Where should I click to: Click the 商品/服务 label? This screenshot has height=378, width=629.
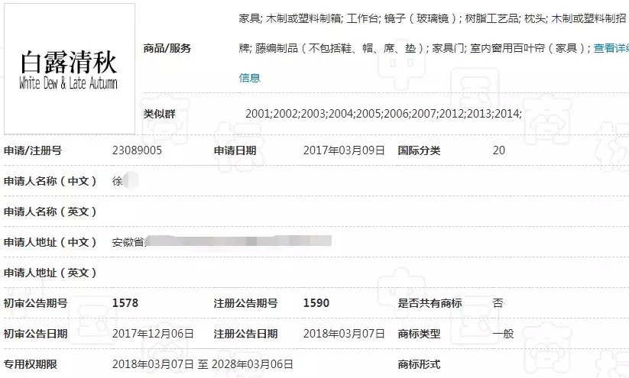(x=167, y=49)
